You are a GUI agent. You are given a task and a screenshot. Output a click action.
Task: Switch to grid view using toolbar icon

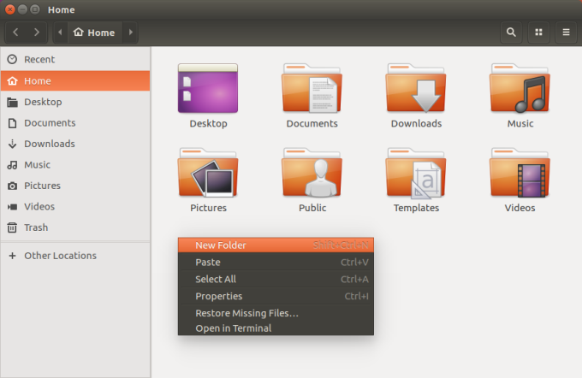pyautogui.click(x=538, y=32)
